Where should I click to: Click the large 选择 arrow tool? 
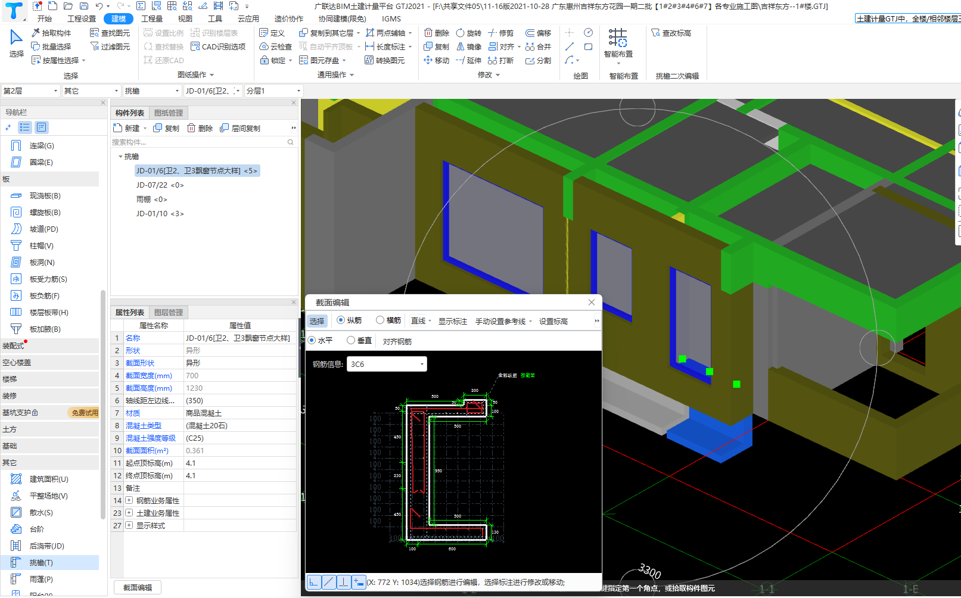pyautogui.click(x=16, y=43)
